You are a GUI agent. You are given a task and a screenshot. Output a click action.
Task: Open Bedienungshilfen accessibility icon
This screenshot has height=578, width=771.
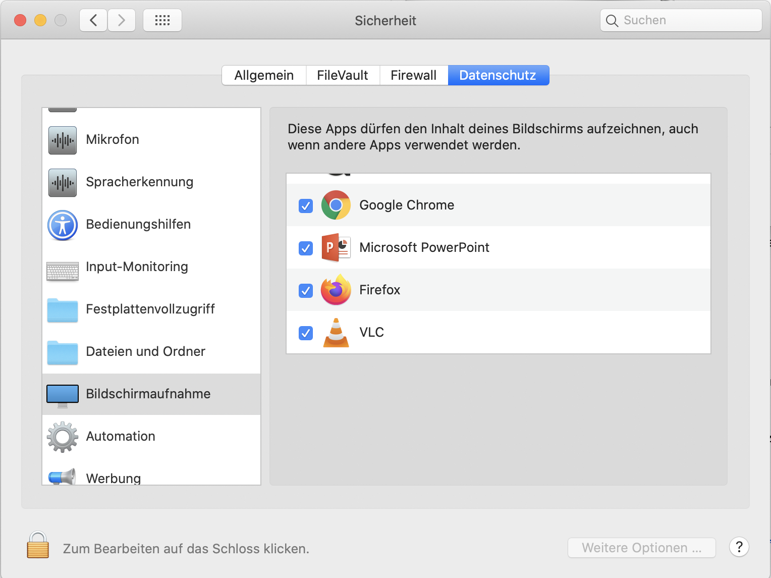pos(63,225)
